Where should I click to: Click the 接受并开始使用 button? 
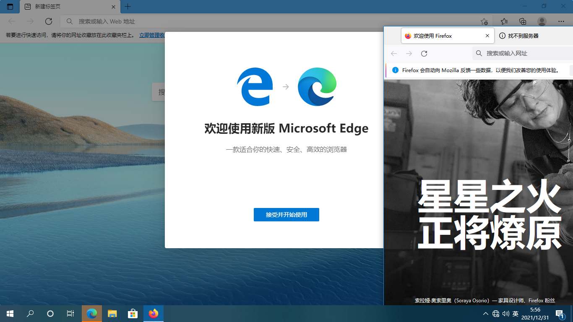286,215
